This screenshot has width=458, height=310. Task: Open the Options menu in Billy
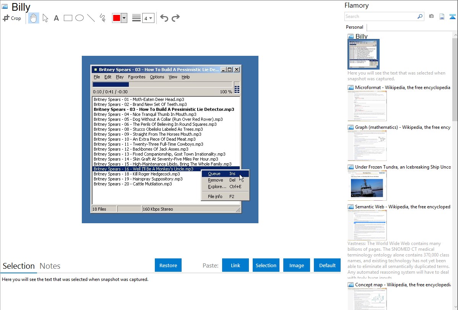157,77
